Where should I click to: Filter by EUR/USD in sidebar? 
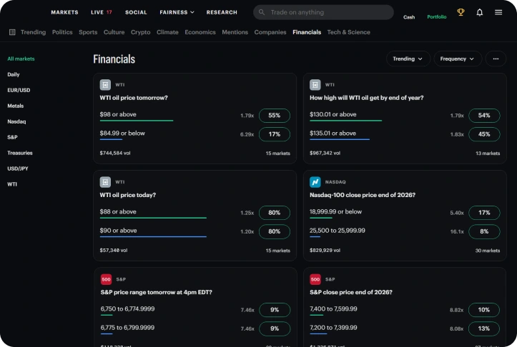pyautogui.click(x=19, y=90)
